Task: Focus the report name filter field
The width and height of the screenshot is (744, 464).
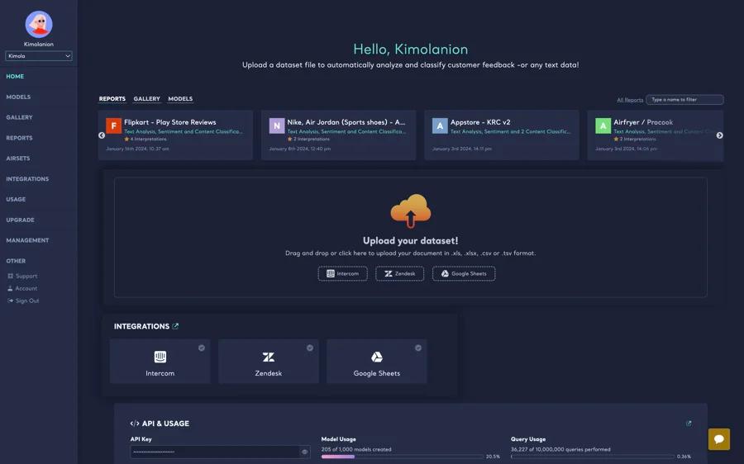Action: [x=684, y=100]
